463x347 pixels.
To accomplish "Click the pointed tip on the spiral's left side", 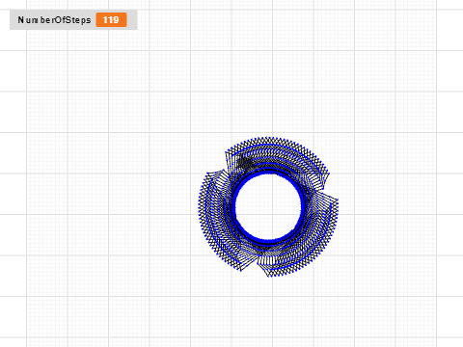I will pyautogui.click(x=208, y=173).
